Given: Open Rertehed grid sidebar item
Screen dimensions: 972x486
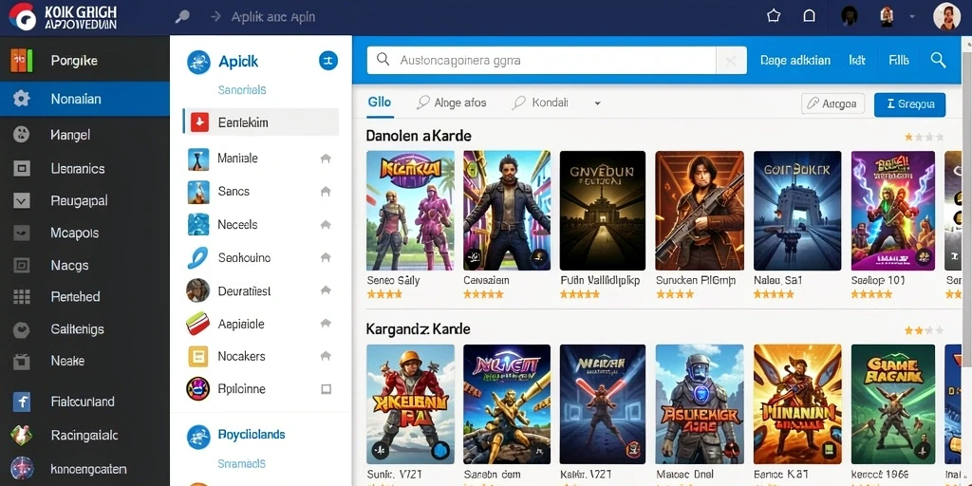Looking at the screenshot, I should point(84,297).
